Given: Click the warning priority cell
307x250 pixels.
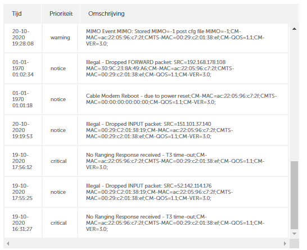Looking at the screenshot, I should pos(60,38).
